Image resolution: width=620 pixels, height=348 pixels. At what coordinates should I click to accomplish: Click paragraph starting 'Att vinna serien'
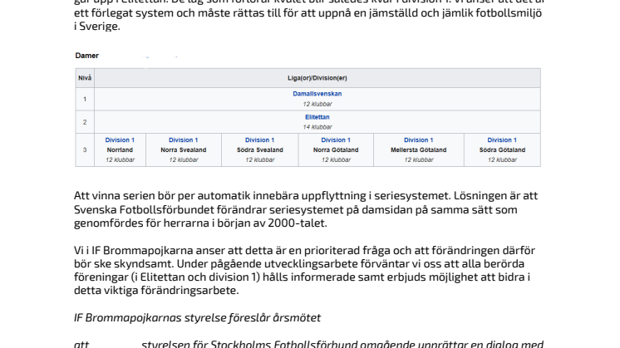pyautogui.click(x=306, y=209)
